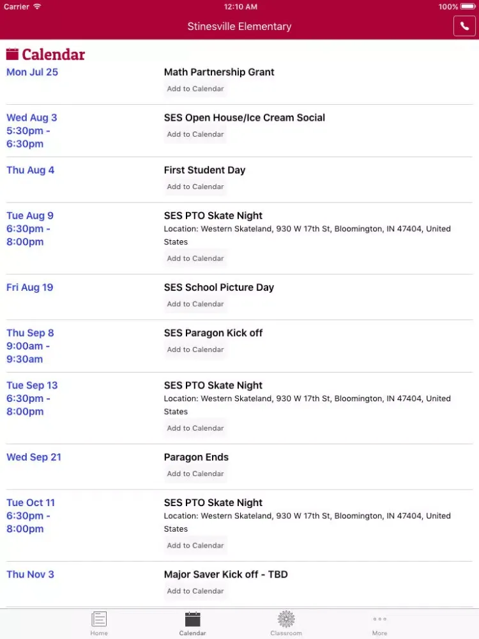Add First Student Day to calendar
Image resolution: width=479 pixels, height=639 pixels.
point(195,187)
